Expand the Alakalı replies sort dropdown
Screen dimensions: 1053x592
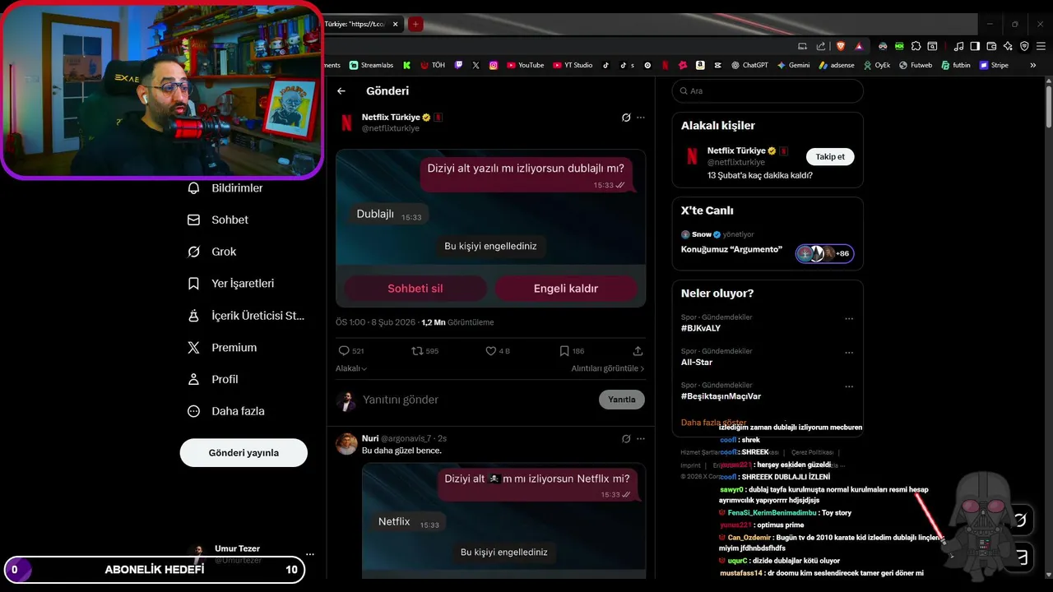point(351,368)
